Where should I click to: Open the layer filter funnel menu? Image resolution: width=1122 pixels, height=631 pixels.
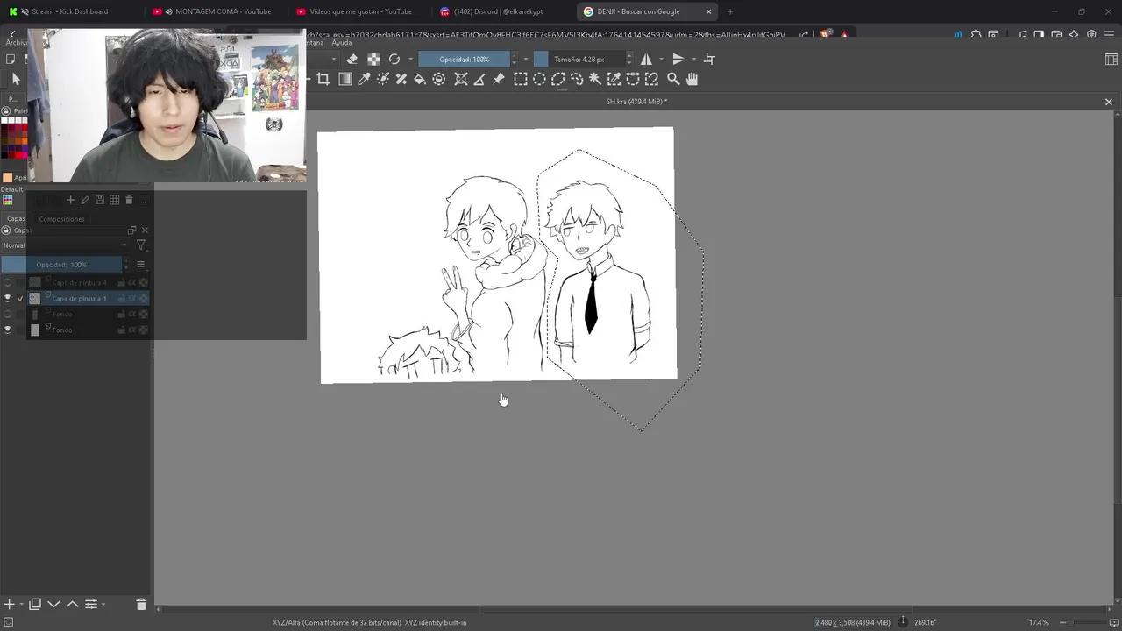pyautogui.click(x=140, y=245)
